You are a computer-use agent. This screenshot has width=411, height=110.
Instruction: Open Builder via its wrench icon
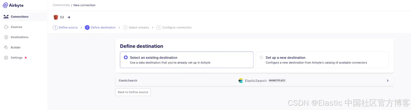[6, 47]
